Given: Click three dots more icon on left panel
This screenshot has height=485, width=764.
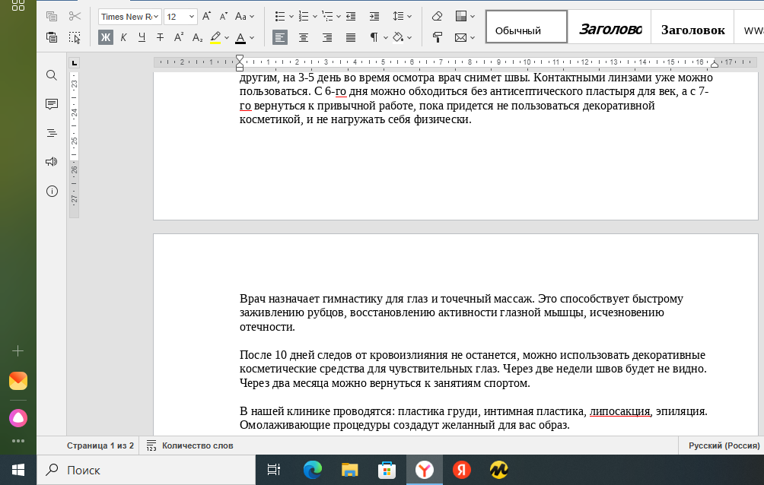Looking at the screenshot, I should click(x=18, y=441).
